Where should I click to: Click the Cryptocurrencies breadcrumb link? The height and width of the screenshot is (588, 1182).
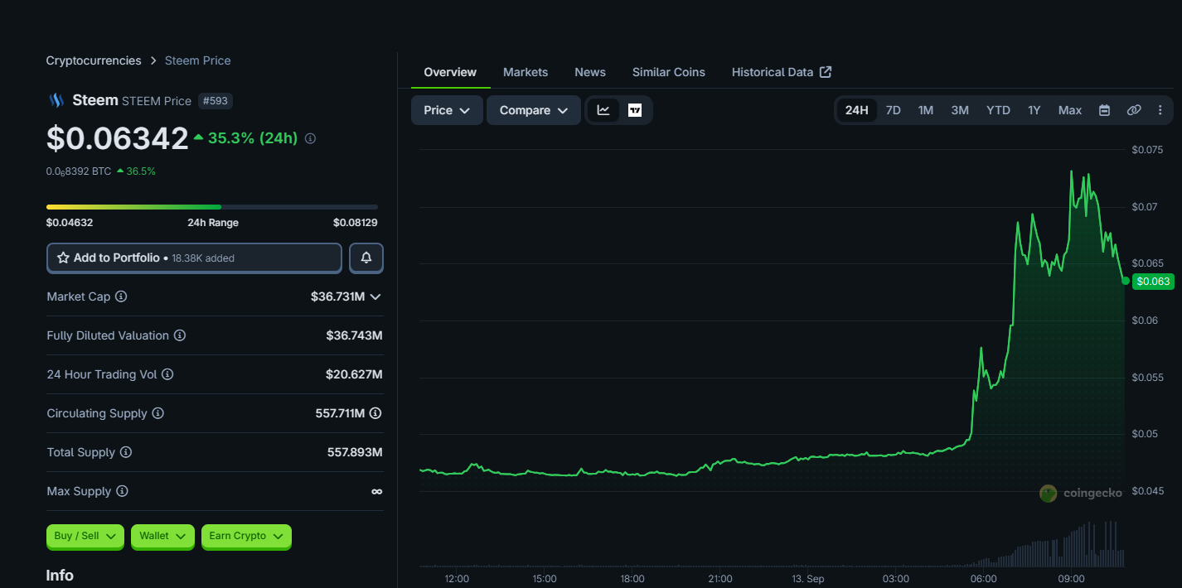(x=94, y=60)
